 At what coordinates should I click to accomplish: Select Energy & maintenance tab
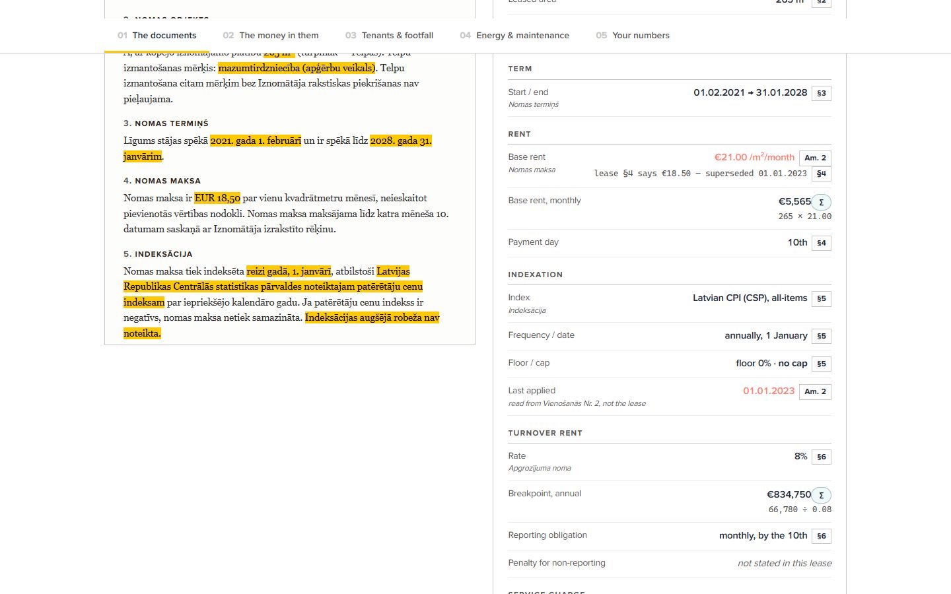tap(514, 36)
